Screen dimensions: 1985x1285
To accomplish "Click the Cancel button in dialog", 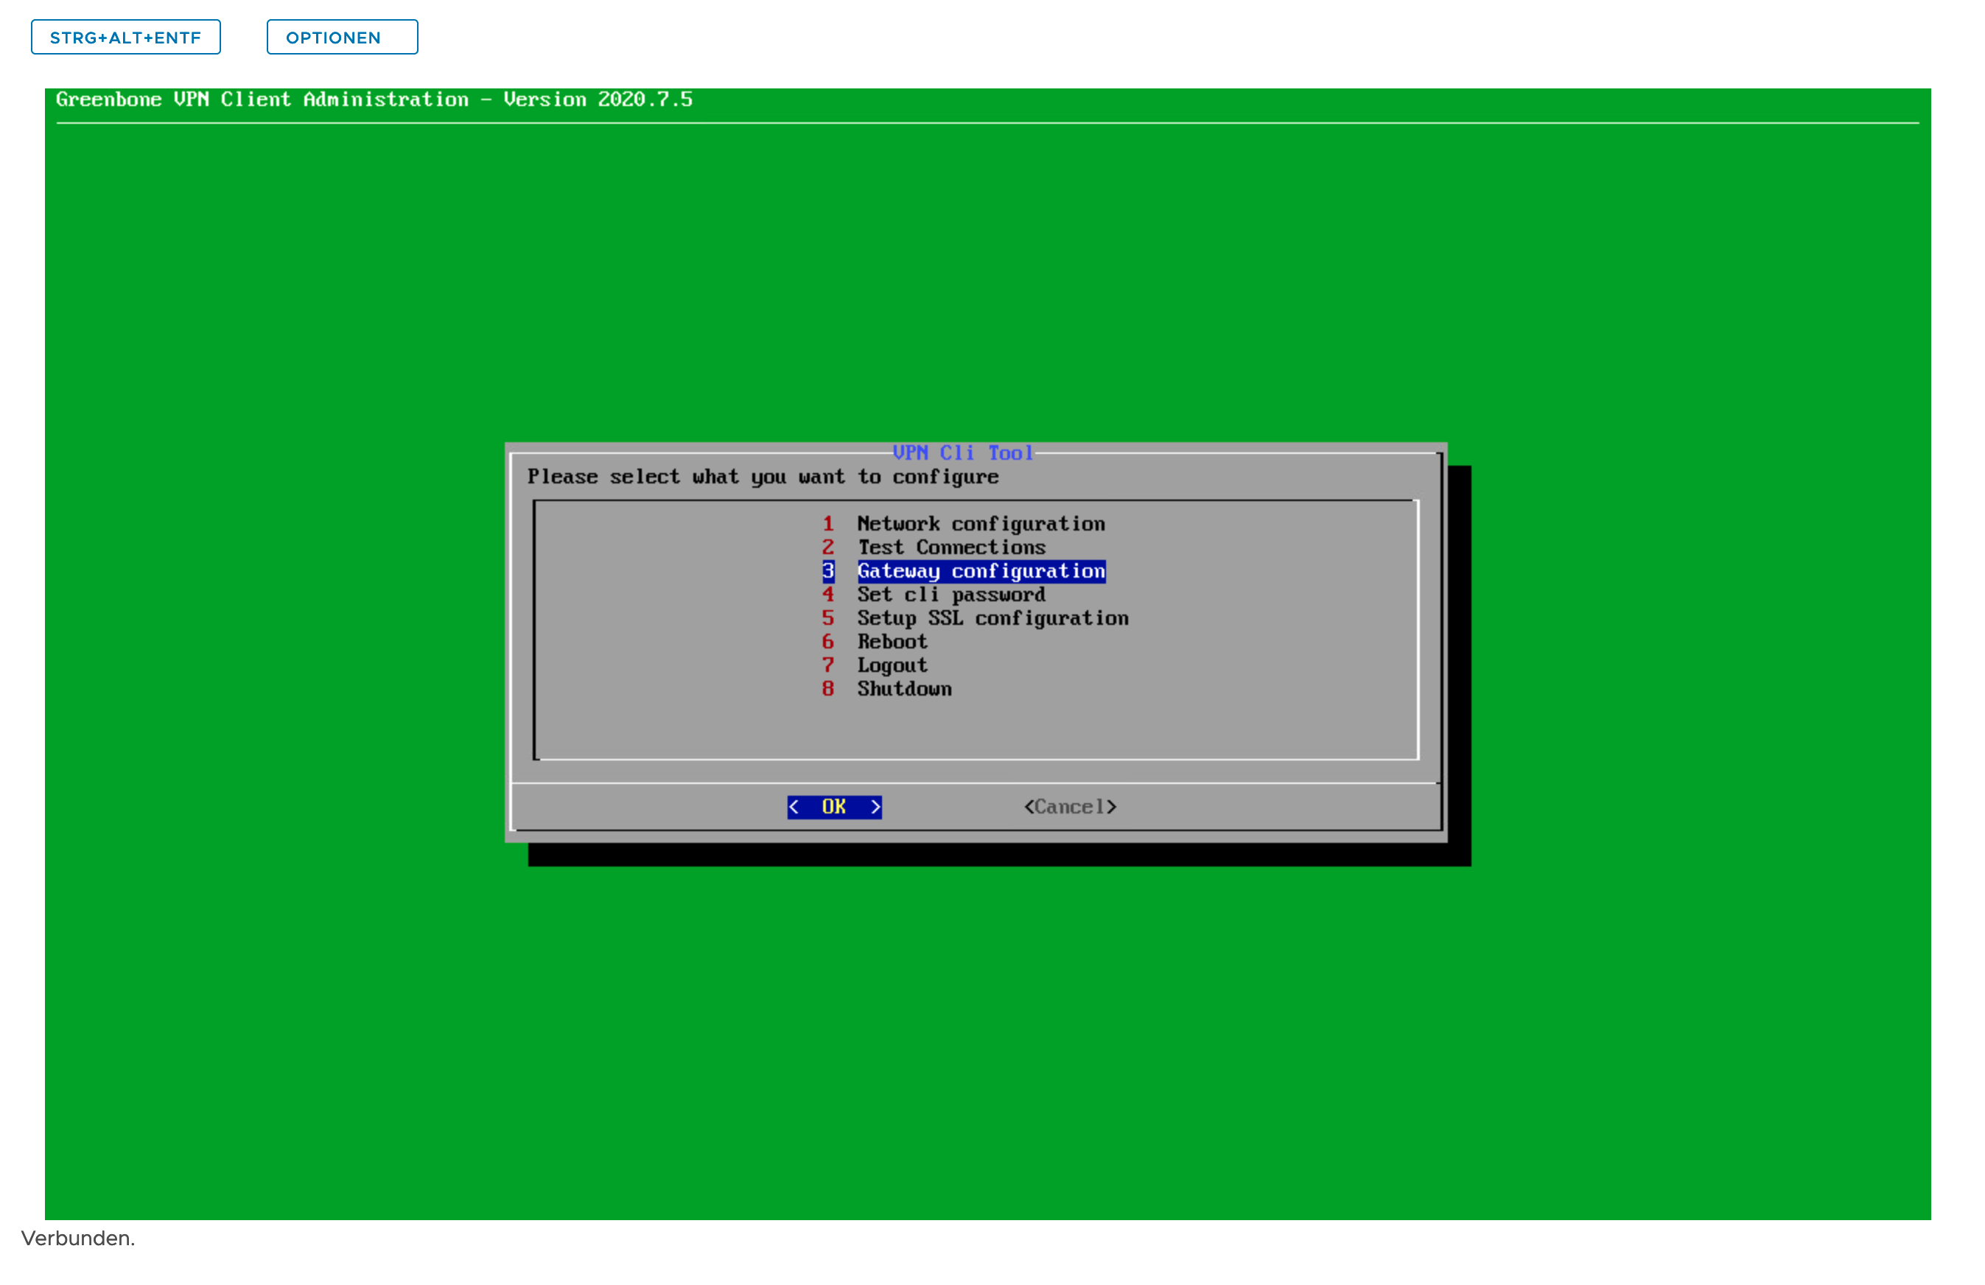I will 1071,808.
